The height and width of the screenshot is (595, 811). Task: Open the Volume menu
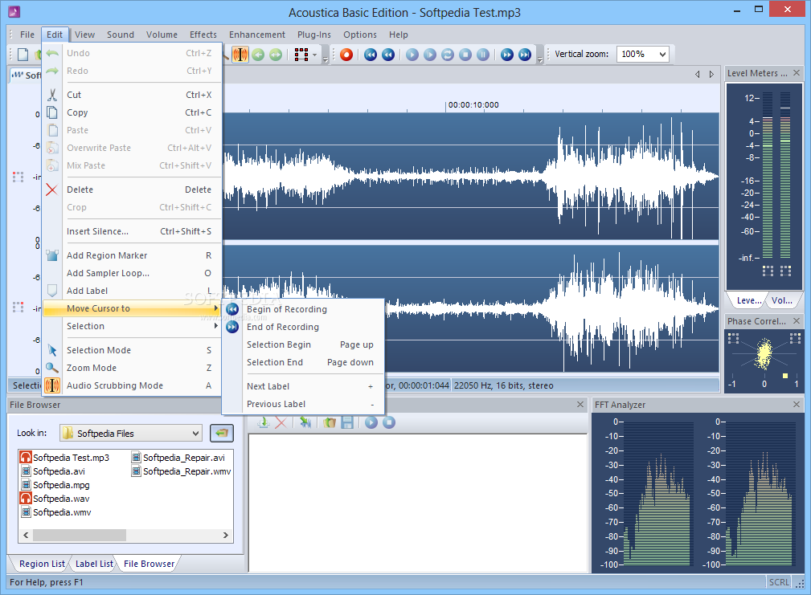(x=162, y=35)
